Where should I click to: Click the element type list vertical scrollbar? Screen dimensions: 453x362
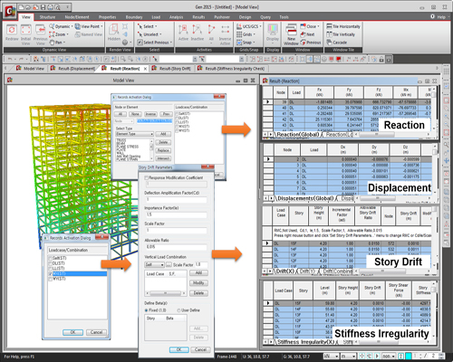pos(151,149)
